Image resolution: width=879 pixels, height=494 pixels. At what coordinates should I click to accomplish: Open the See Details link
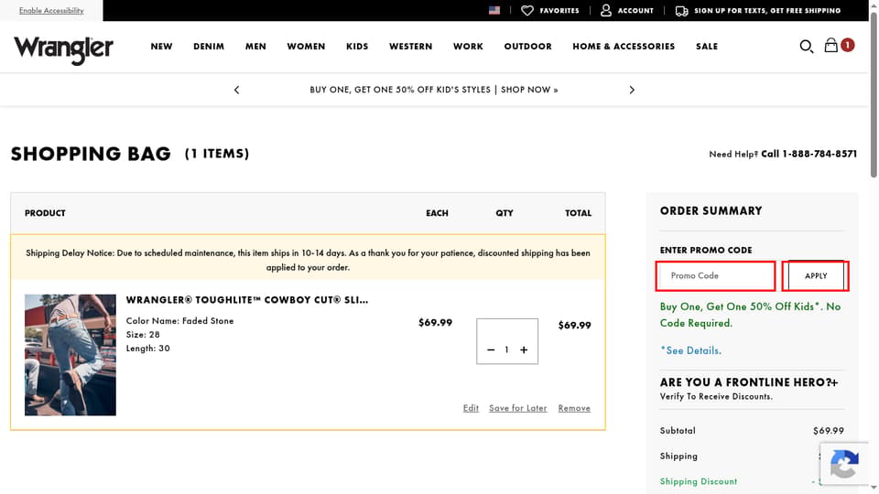(x=690, y=350)
